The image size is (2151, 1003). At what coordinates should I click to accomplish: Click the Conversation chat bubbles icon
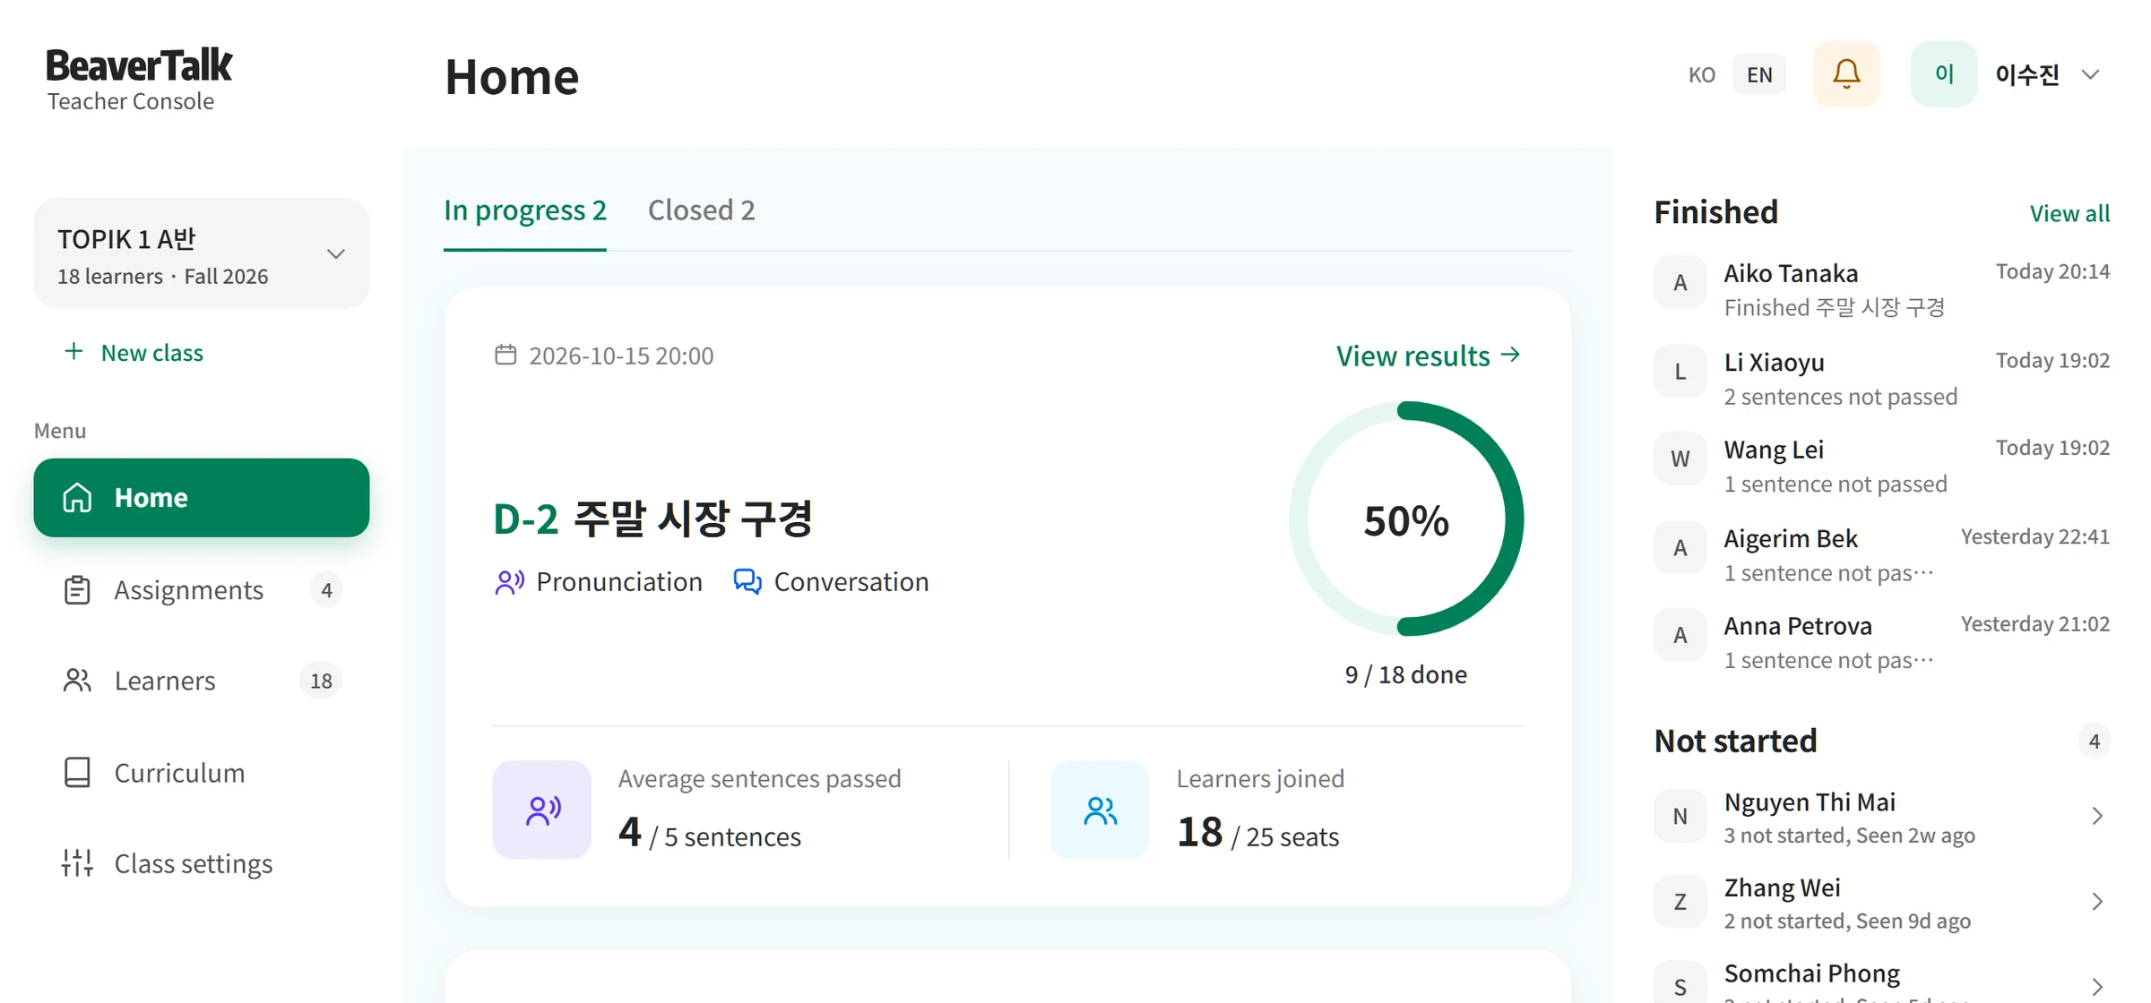[747, 582]
